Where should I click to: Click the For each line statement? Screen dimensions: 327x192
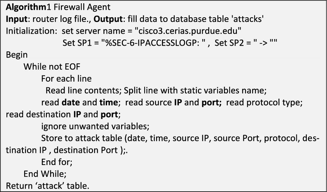pyautogui.click(x=66, y=79)
